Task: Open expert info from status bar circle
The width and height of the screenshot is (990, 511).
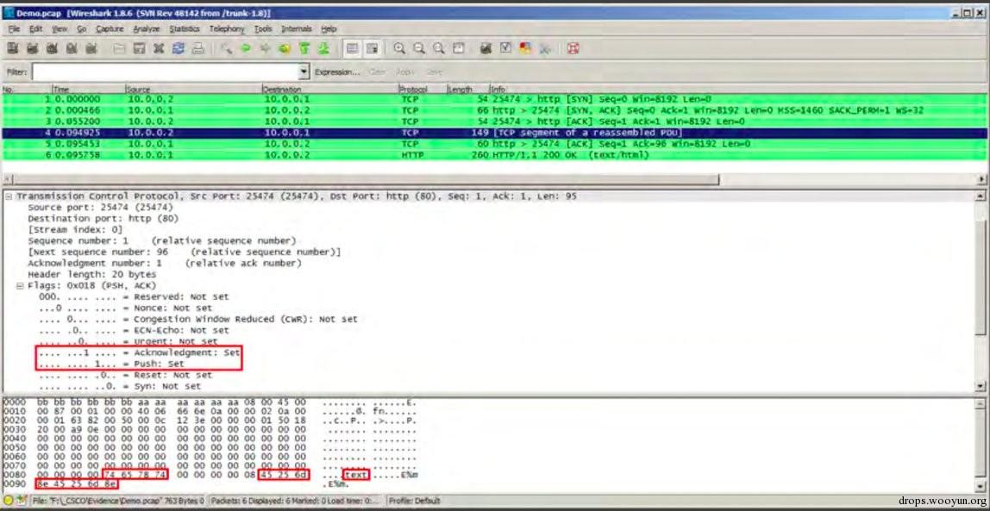Action: 9,501
